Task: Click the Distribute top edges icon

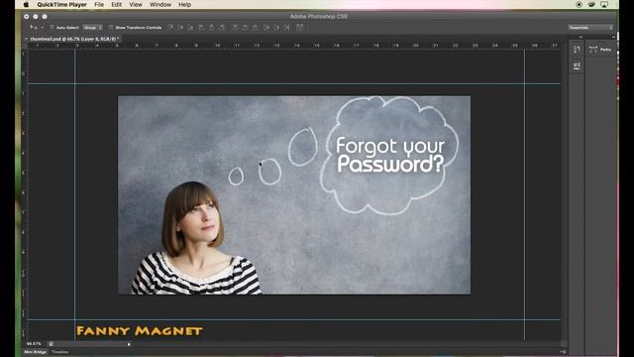Action: coord(235,28)
